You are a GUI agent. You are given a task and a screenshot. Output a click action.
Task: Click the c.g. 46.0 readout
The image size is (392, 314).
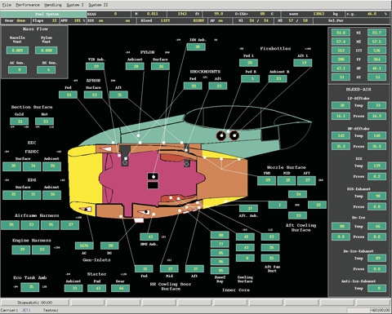(x=367, y=14)
